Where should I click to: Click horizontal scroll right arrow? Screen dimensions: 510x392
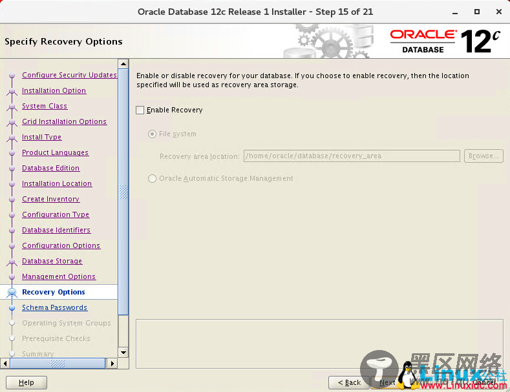pos(112,363)
